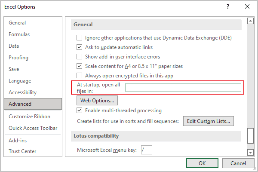This screenshot has width=258, height=172.
Task: Click the Help question mark icon
Action: point(228,6)
